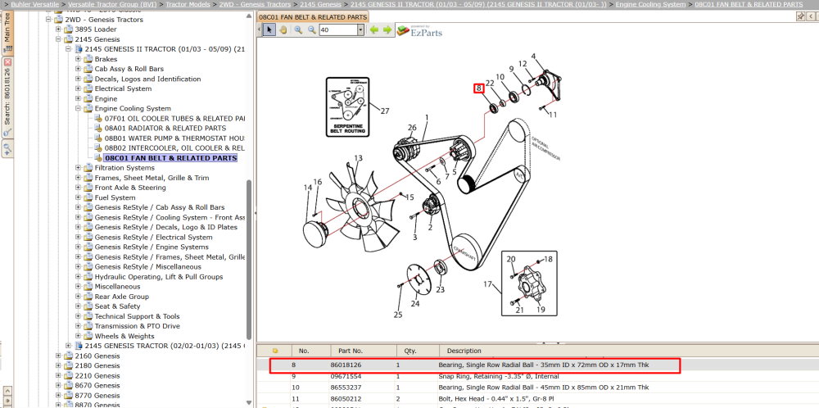This screenshot has height=408, width=819.
Task: Click callout number 27 in the diagram
Action: click(x=385, y=111)
